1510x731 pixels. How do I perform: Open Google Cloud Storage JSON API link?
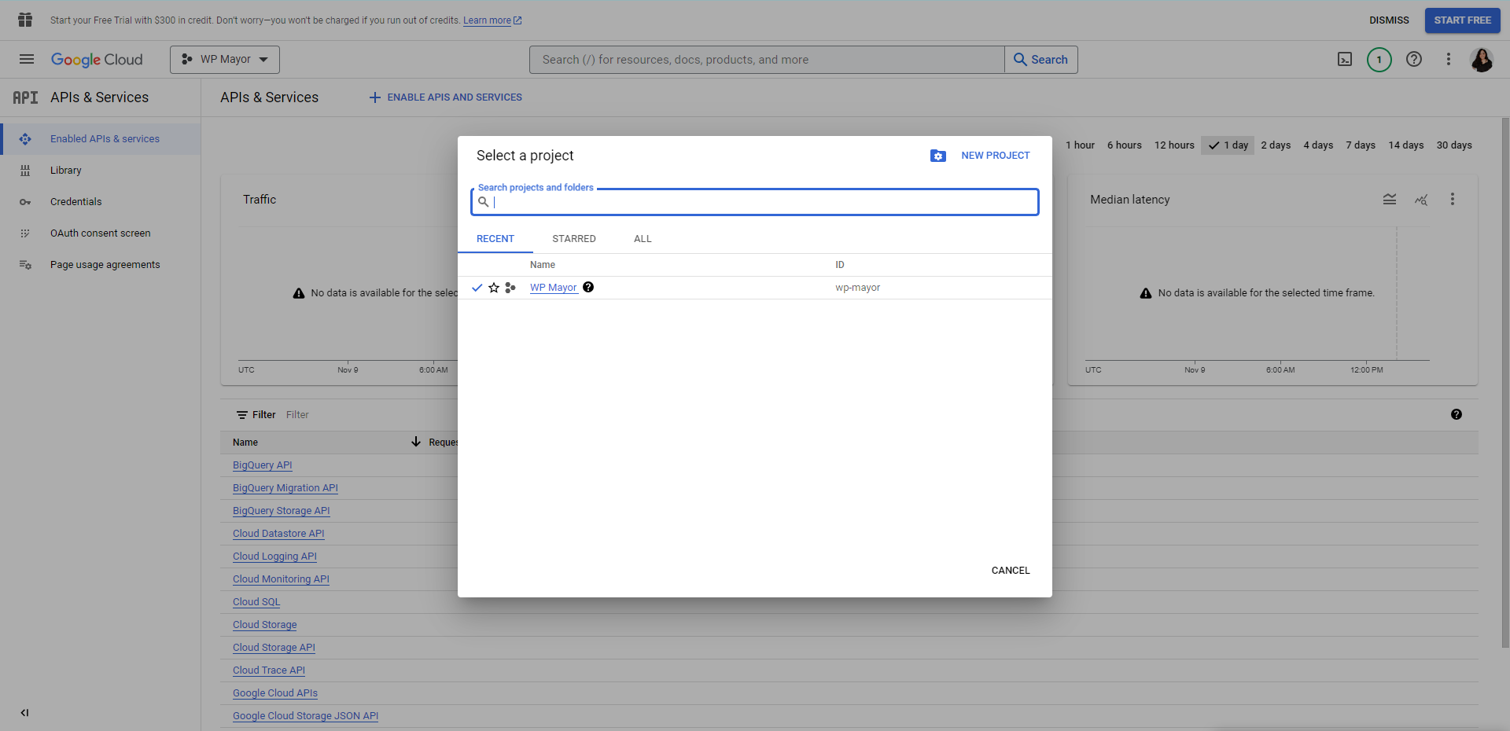click(x=305, y=716)
